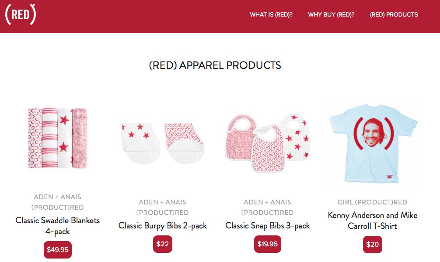Image resolution: width=440 pixels, height=262 pixels.
Task: Open the WHY BUY (RED)? menu item
Action: coord(331,14)
